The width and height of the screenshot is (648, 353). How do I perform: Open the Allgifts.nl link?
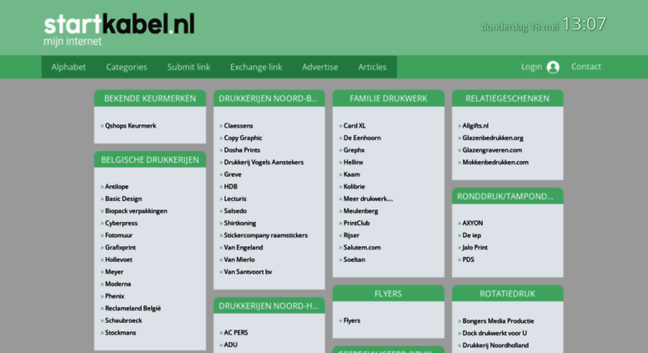[x=475, y=126]
